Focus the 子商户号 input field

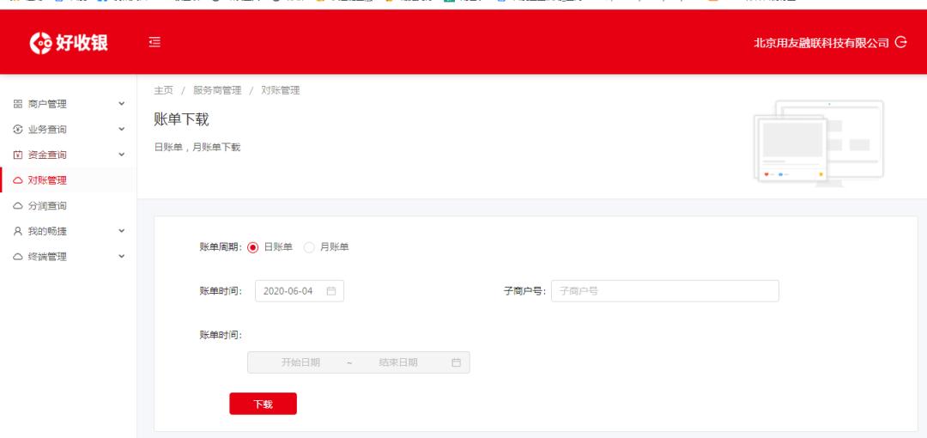(x=665, y=291)
